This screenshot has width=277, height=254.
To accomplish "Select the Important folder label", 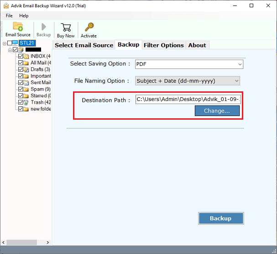I will click(41, 76).
